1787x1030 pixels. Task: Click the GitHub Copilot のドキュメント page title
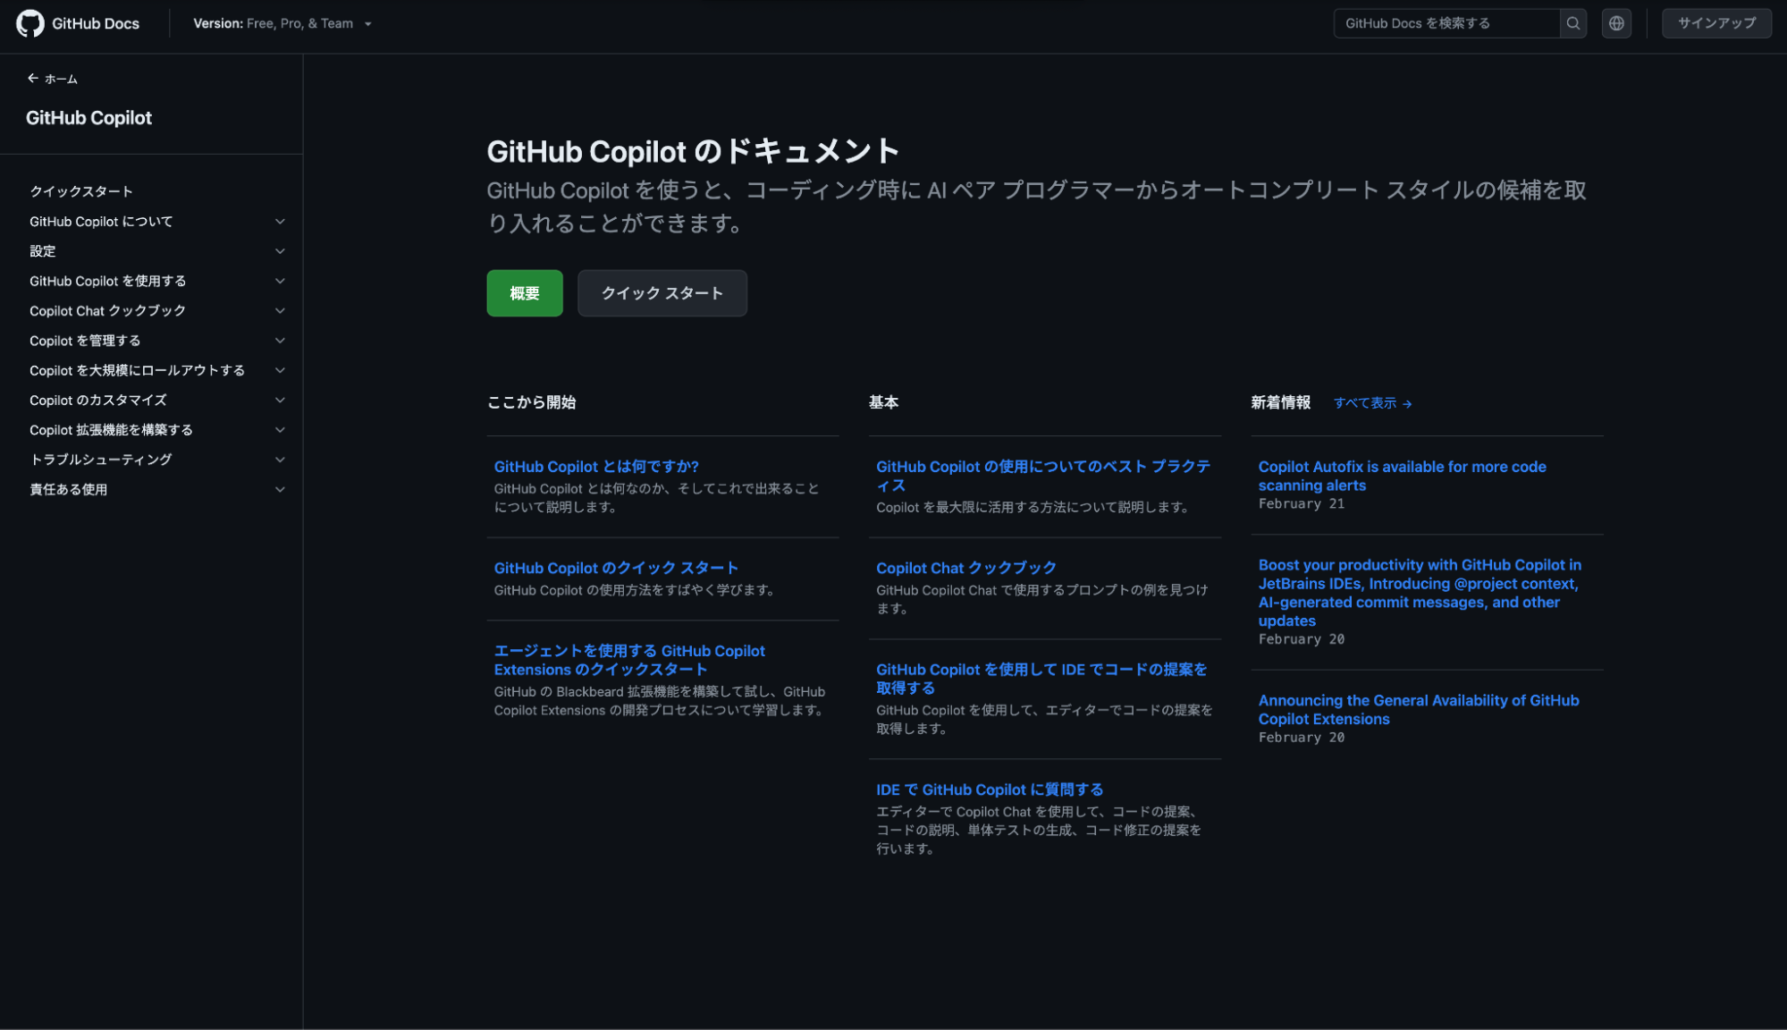693,151
